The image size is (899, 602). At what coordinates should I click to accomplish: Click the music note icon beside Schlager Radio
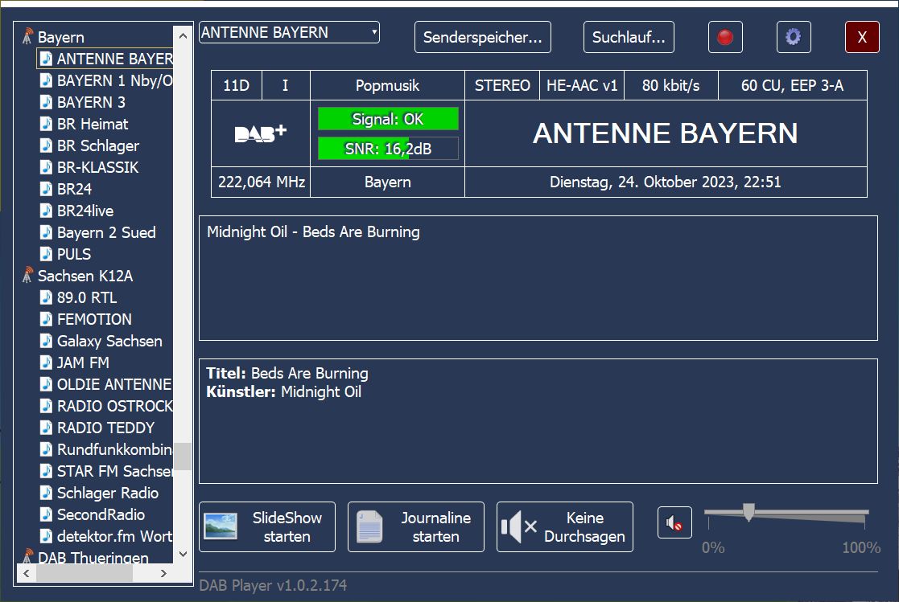coord(46,493)
